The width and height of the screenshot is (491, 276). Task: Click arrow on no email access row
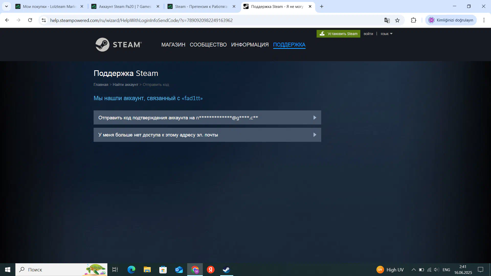pyautogui.click(x=315, y=135)
